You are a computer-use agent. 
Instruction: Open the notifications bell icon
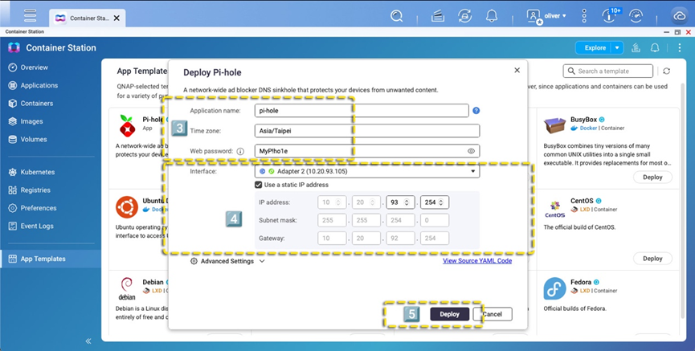coord(492,15)
